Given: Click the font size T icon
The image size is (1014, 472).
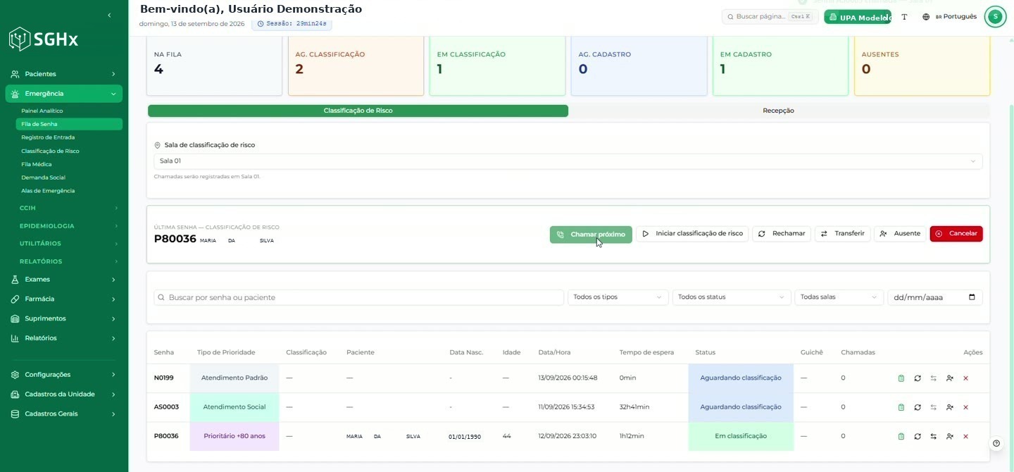Looking at the screenshot, I should click(904, 17).
